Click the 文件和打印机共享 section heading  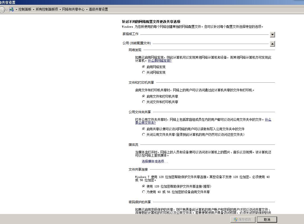pyautogui.click(x=141, y=83)
